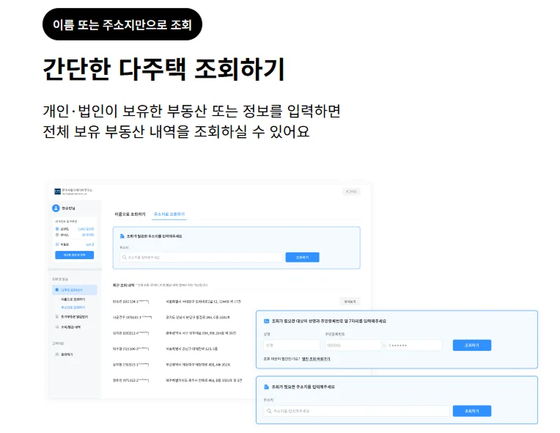The image size is (560, 433).
Task: Click the 문의하기 icon in the sidebar
Action: (56, 354)
